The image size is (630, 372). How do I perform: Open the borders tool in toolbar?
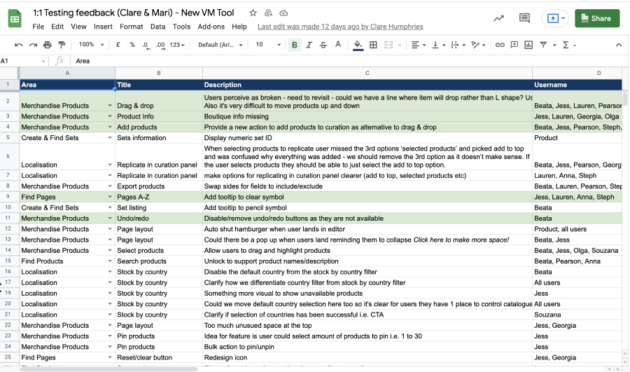coord(373,45)
